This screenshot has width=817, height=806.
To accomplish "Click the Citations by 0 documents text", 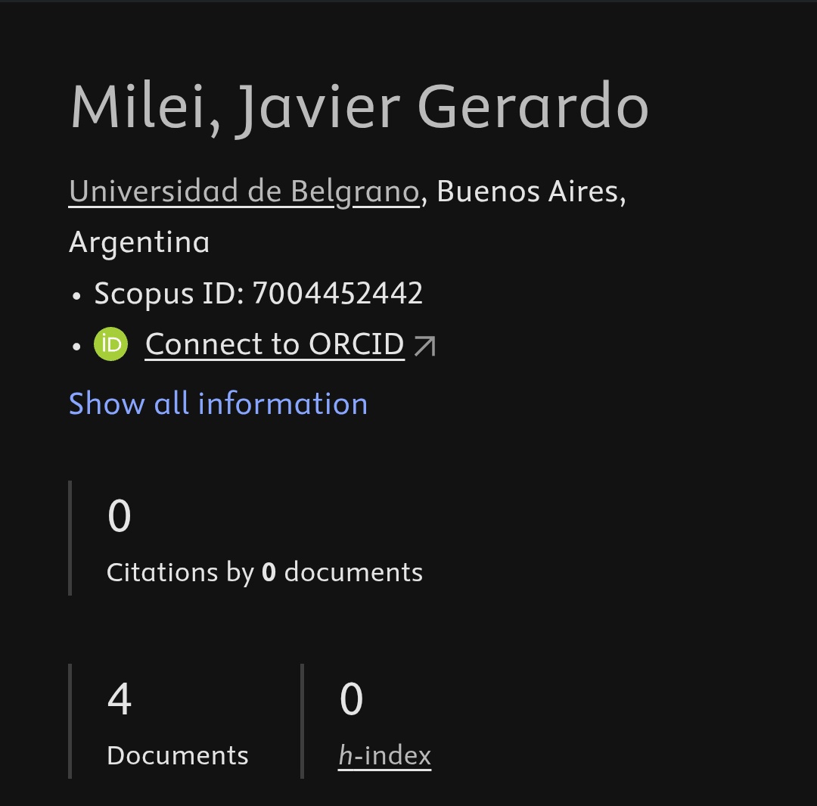I will click(265, 572).
